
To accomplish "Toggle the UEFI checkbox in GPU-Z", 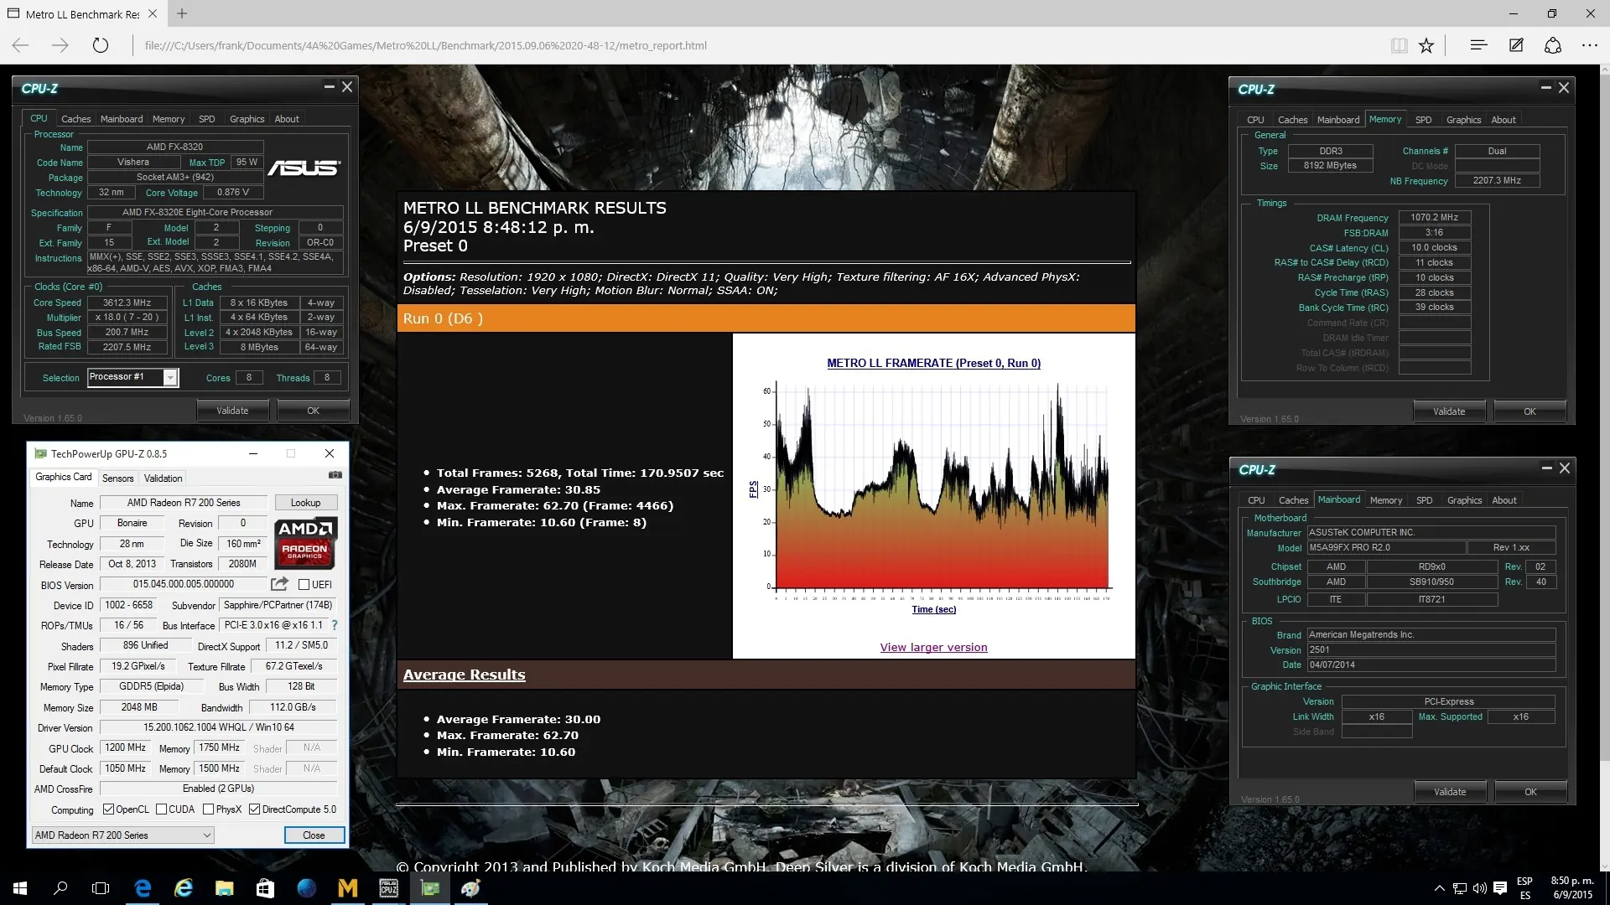I will pos(304,584).
